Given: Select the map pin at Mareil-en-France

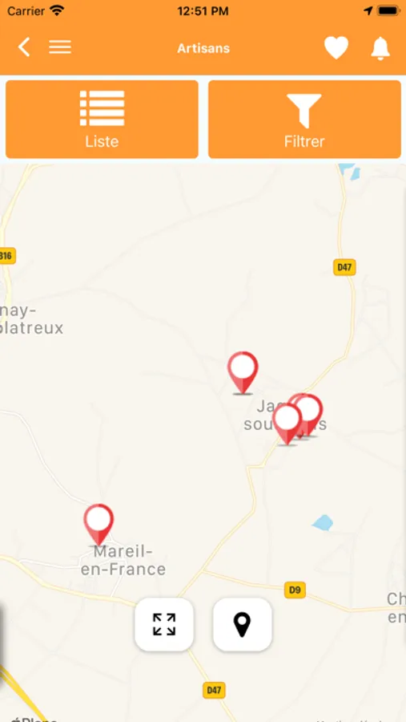Looking at the screenshot, I should [98, 525].
